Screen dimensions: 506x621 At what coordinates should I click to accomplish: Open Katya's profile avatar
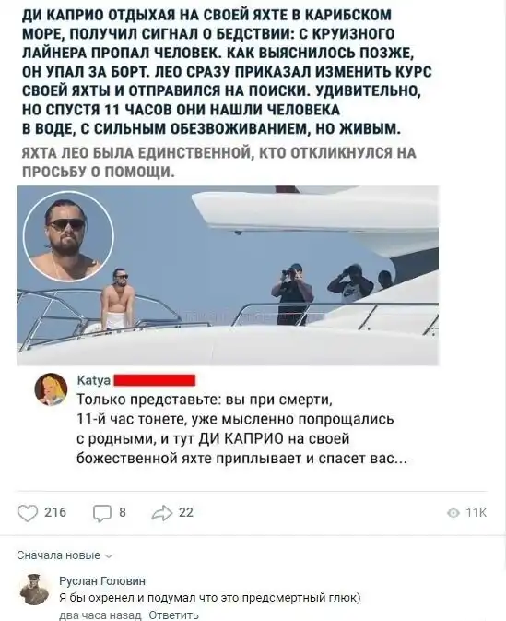click(x=51, y=388)
